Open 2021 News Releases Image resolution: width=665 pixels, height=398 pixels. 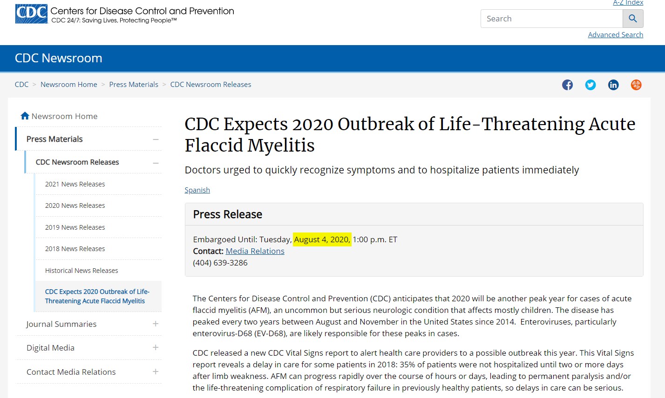pyautogui.click(x=75, y=184)
